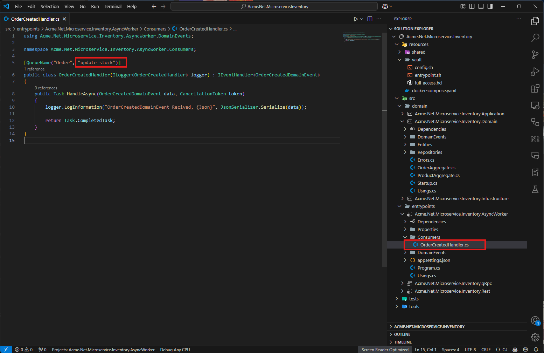Open the Source Control view
Image resolution: width=544 pixels, height=353 pixels.
(x=535, y=55)
